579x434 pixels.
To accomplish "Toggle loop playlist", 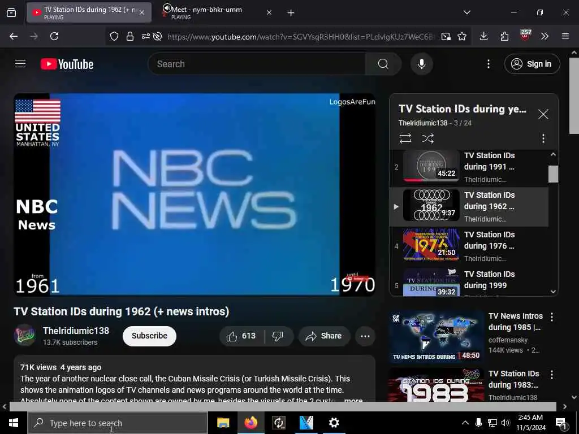I will point(405,138).
